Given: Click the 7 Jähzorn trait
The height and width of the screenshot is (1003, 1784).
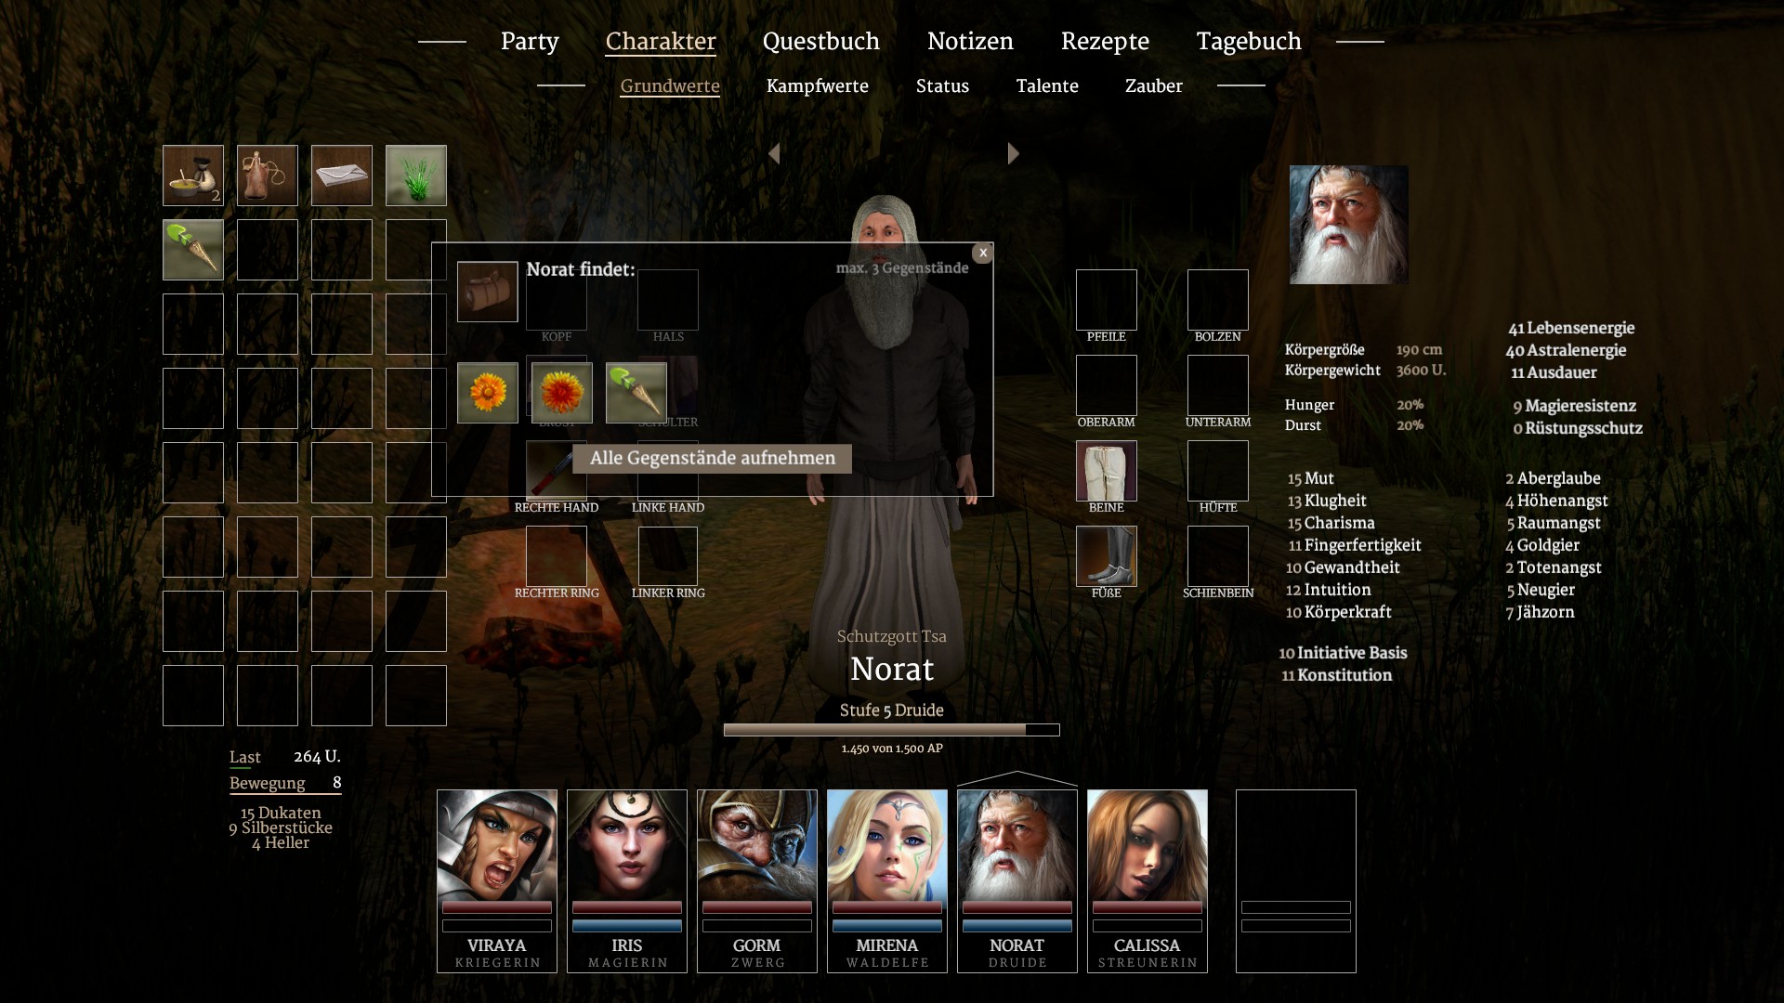Looking at the screenshot, I should click(x=1541, y=612).
